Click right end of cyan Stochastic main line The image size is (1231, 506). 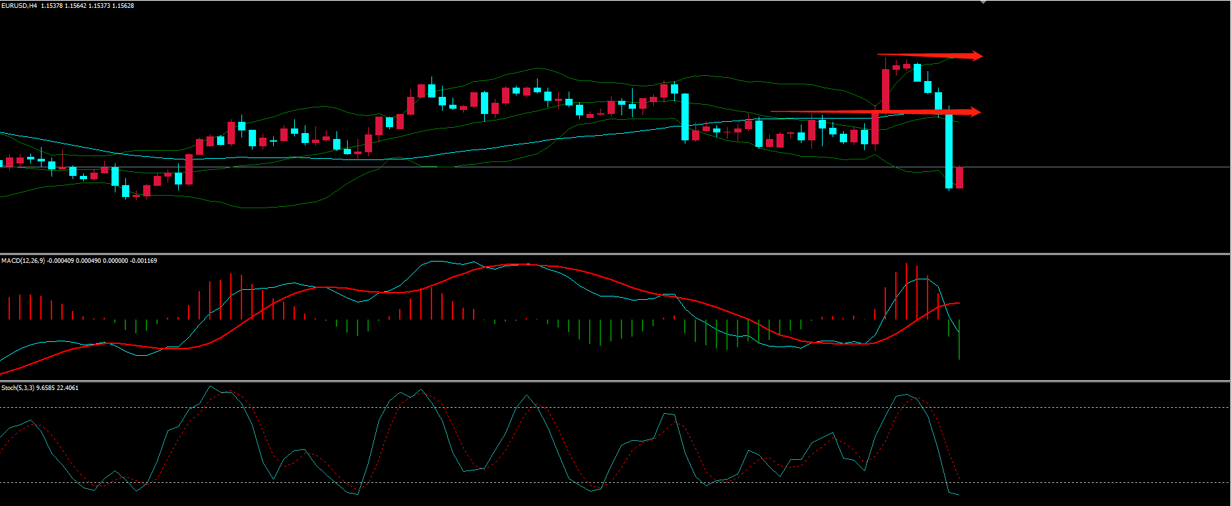[957, 494]
